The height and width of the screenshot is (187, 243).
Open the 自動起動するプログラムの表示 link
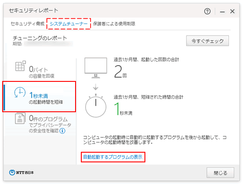[113, 157]
